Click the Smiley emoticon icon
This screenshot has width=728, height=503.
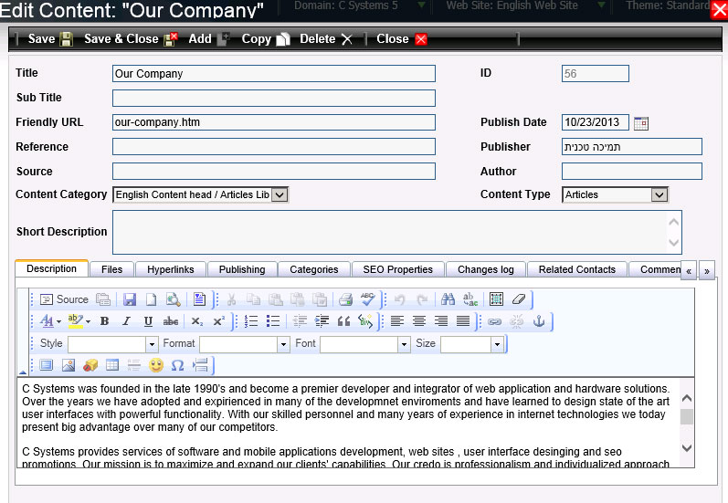[156, 366]
